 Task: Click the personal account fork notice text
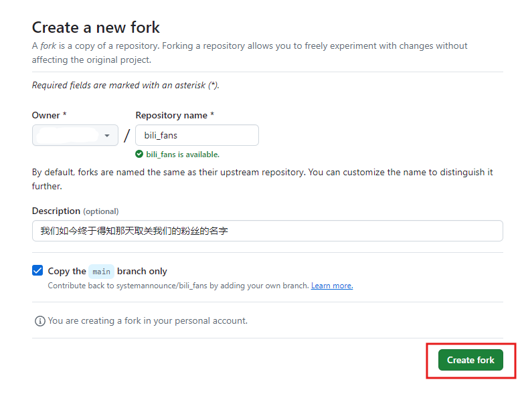[147, 320]
